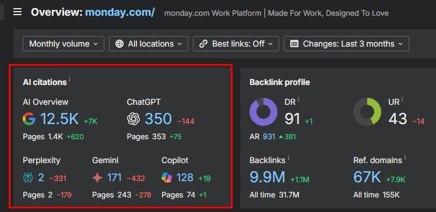Click the +7.9K ref. domains change
Viewport: 436px width, 212px height.
pos(396,179)
